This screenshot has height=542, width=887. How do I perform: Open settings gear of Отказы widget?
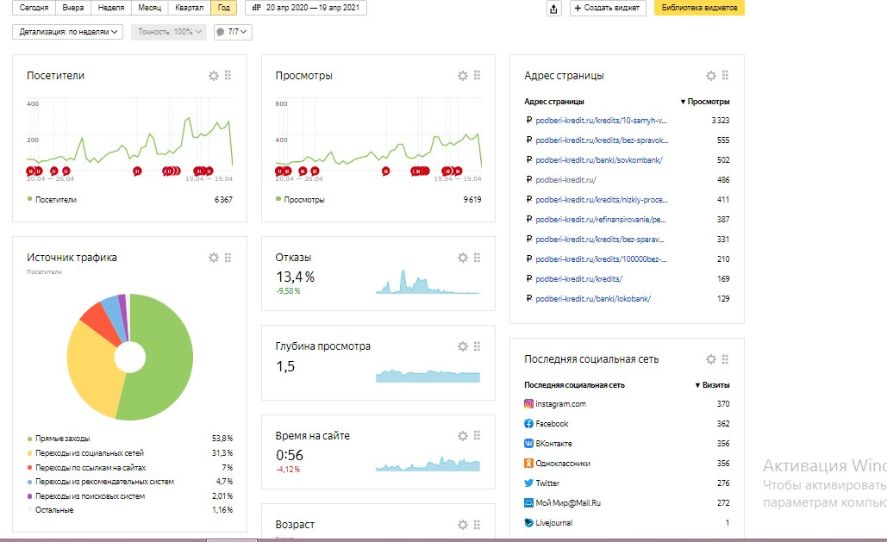[463, 258]
